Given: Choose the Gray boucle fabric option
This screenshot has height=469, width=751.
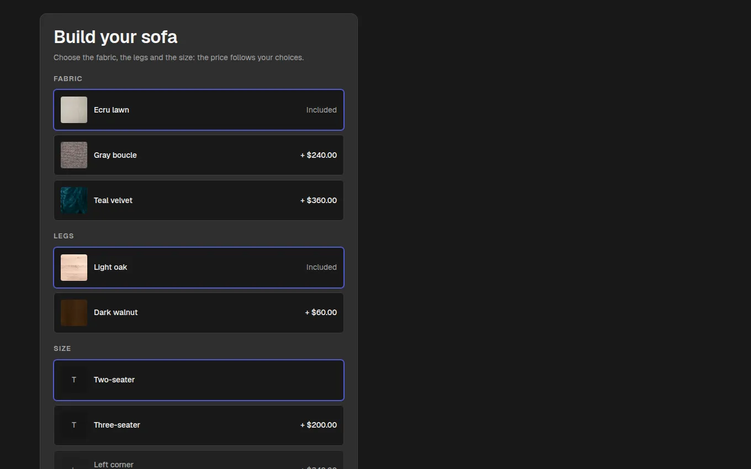Looking at the screenshot, I should [x=199, y=155].
